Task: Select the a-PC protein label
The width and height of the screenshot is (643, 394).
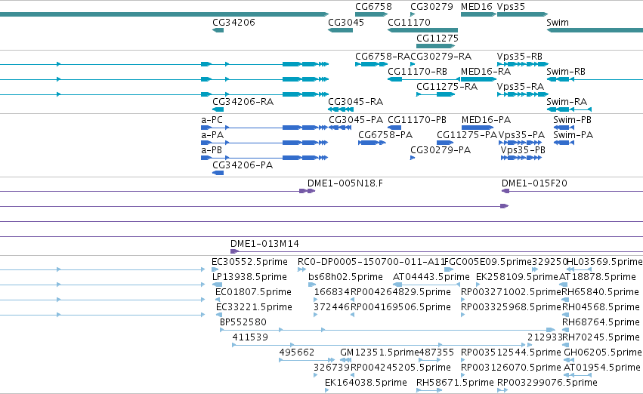Action: tap(212, 121)
